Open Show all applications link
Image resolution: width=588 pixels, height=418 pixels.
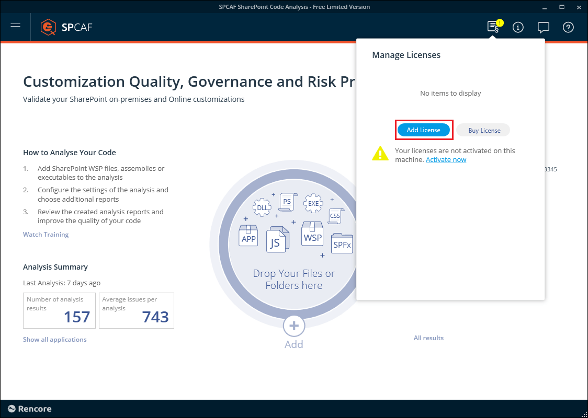pyautogui.click(x=54, y=340)
